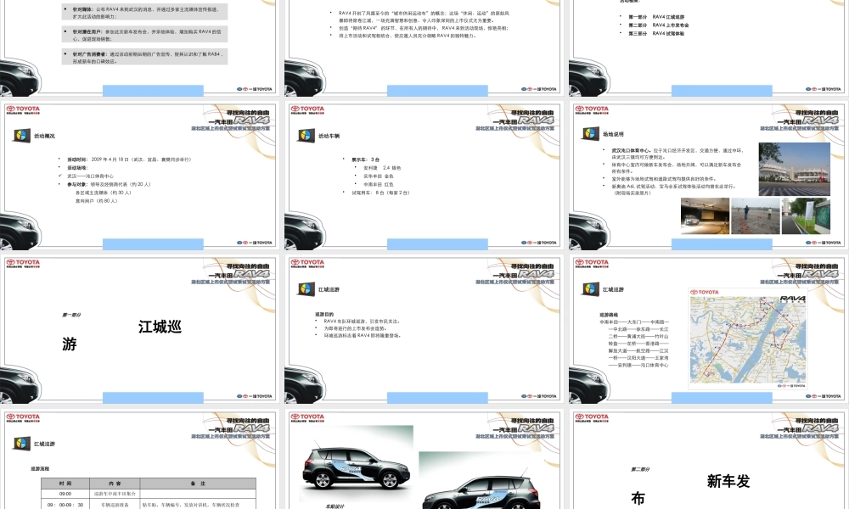Select the open field photo with person

pos(756,215)
